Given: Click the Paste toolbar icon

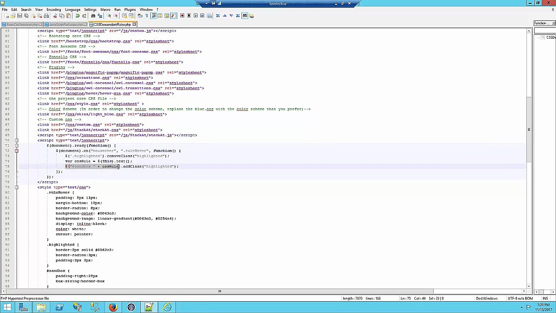Looking at the screenshot, I should point(69,16).
